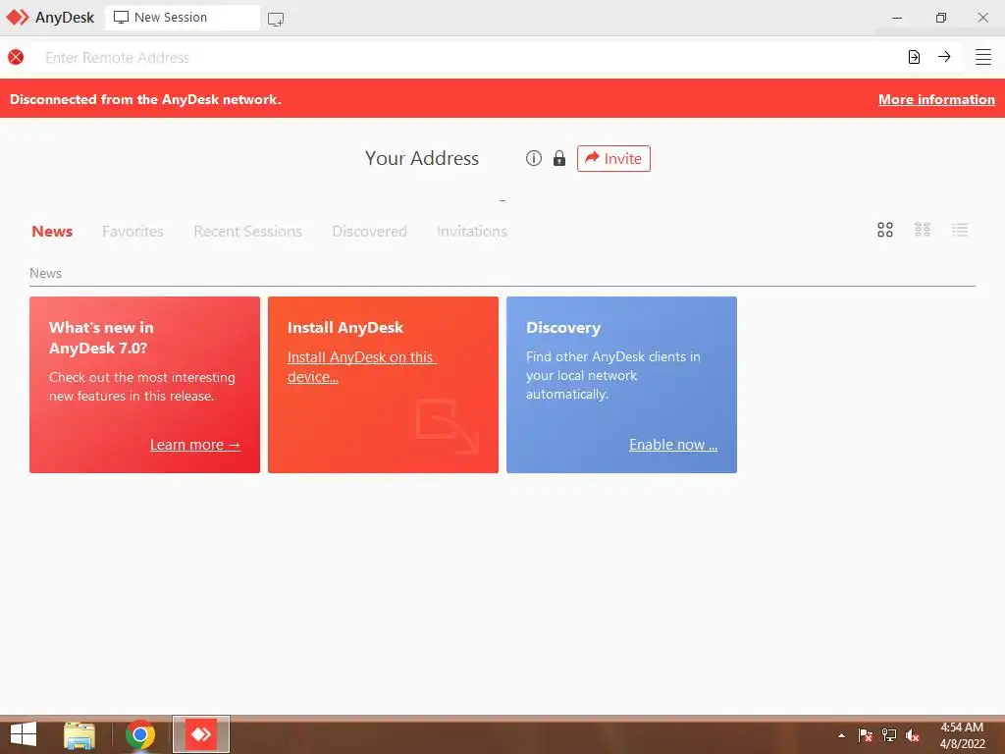1005x754 pixels.
Task: Click the muted volume tray icon
Action: [x=913, y=735]
